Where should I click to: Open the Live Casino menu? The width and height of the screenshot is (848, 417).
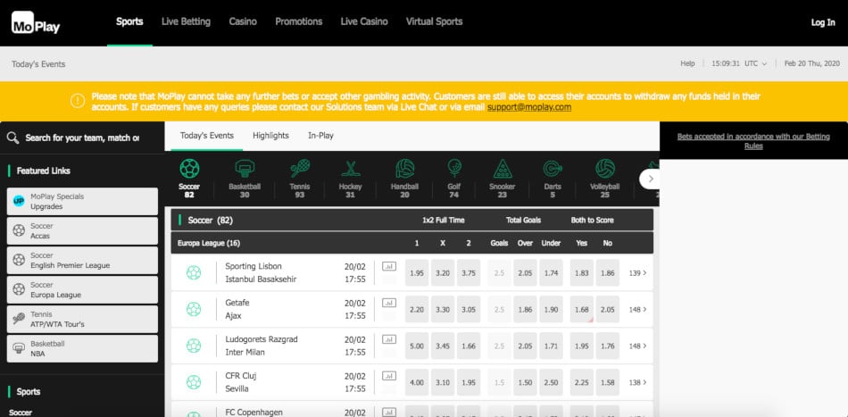[x=364, y=21]
